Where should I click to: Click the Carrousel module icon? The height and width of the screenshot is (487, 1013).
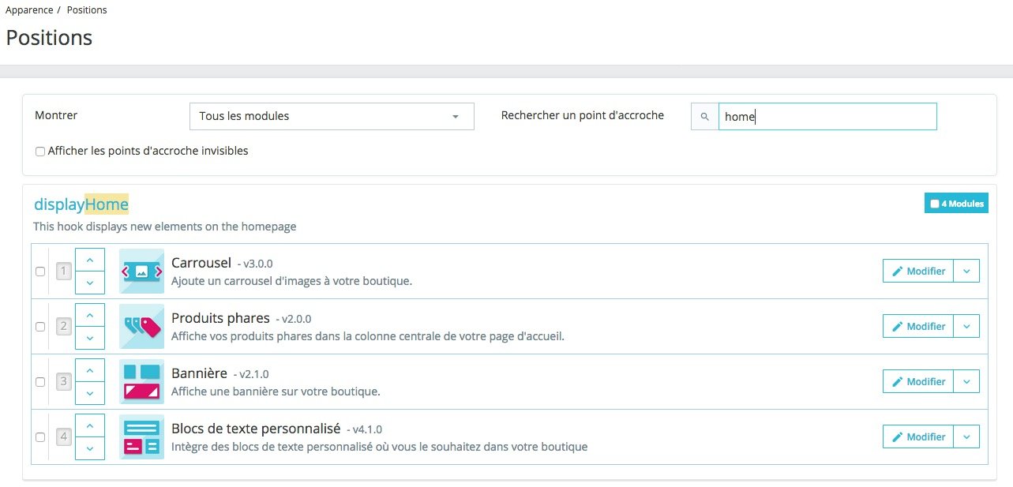click(141, 271)
